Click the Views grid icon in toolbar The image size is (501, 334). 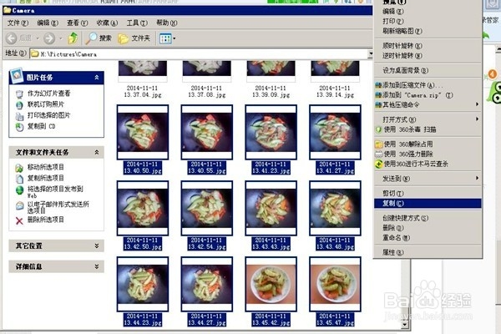pyautogui.click(x=165, y=38)
